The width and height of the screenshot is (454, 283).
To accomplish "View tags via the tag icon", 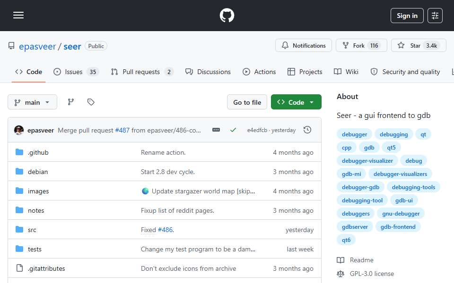I will (91, 102).
